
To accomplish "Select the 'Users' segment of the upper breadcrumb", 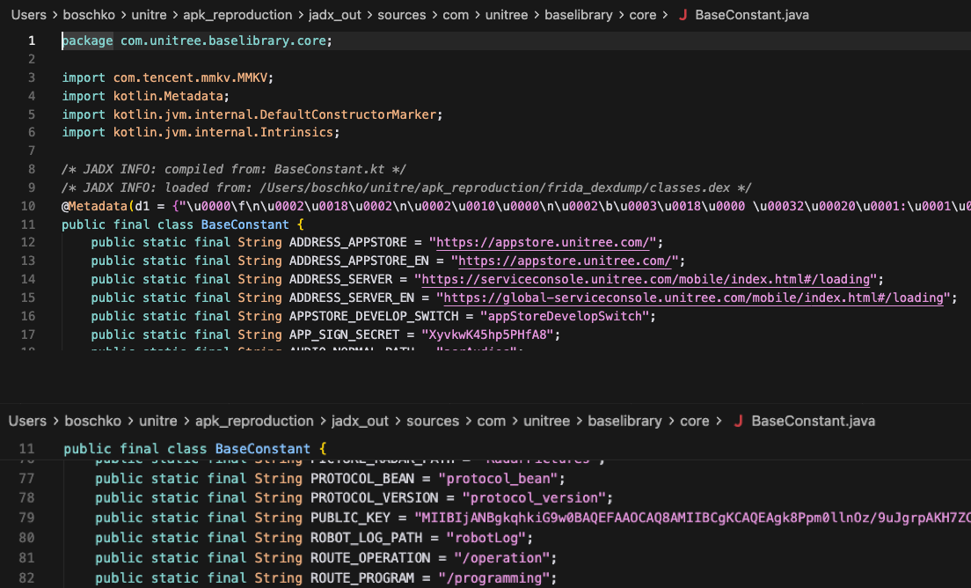I will click(28, 15).
